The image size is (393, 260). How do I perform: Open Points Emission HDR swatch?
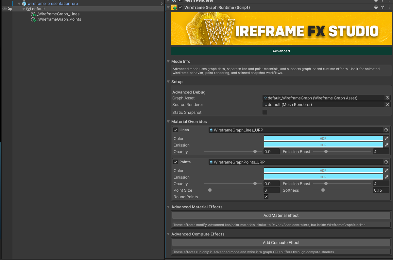tap(323, 177)
